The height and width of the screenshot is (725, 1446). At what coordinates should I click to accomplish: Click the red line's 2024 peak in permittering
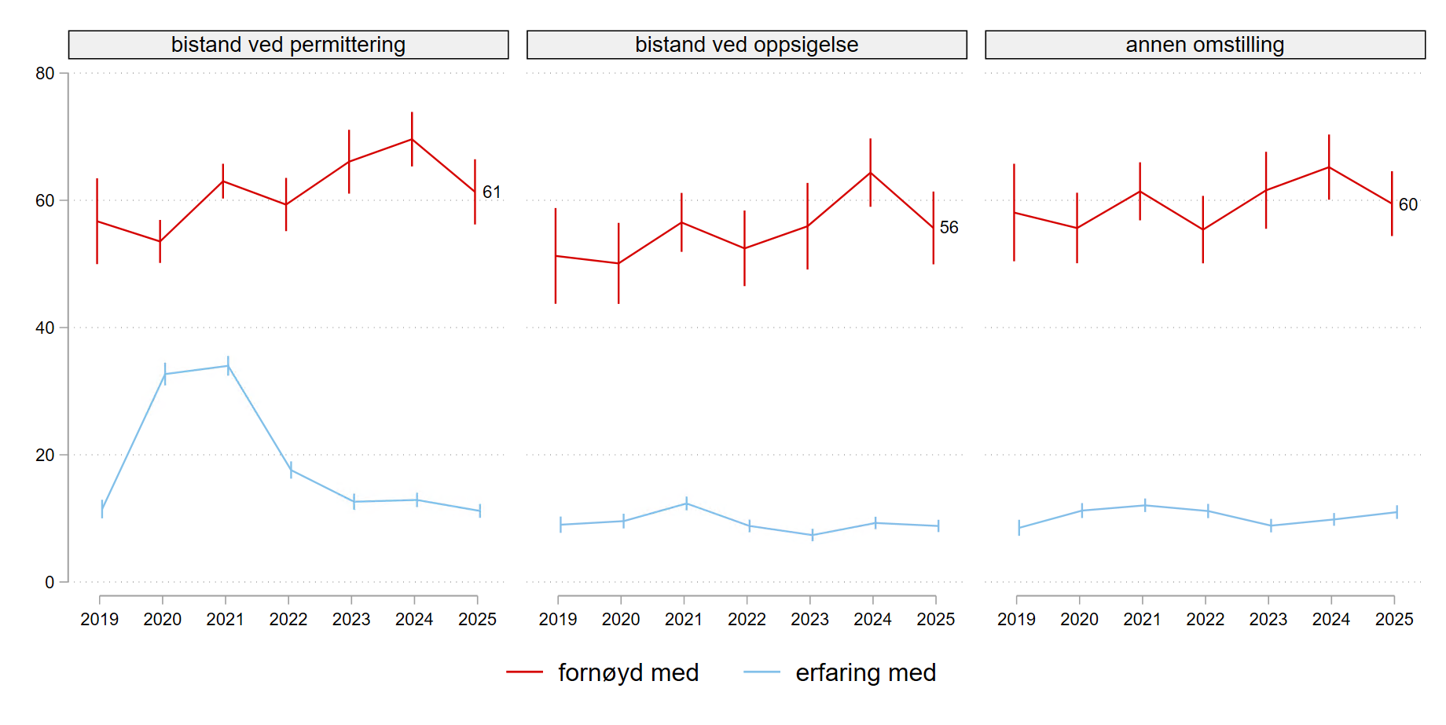[x=412, y=140]
